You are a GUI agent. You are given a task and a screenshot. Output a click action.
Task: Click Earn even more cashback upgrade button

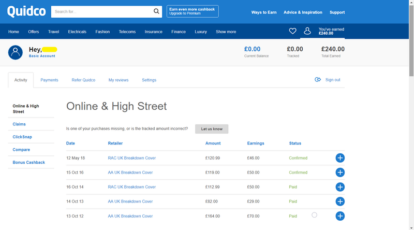[x=193, y=11]
